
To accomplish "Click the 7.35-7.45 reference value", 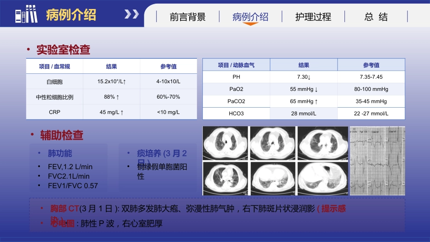I will click(x=371, y=77).
